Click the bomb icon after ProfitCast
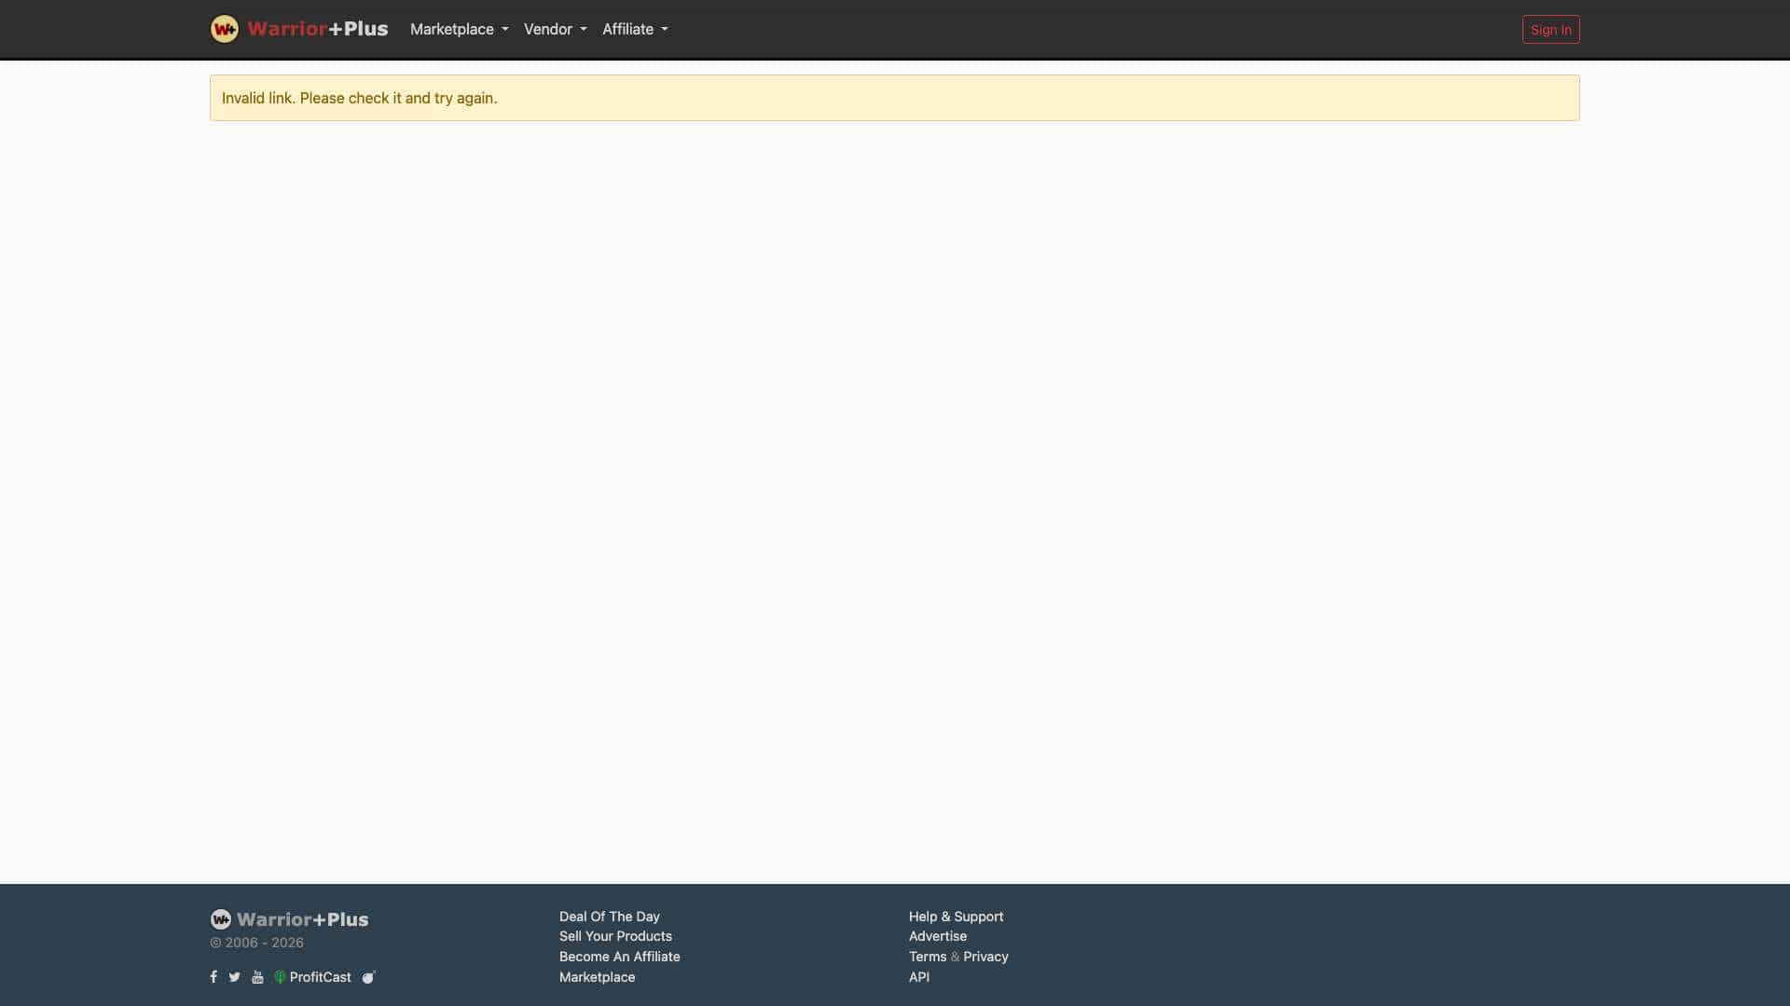1790x1006 pixels. tap(368, 977)
